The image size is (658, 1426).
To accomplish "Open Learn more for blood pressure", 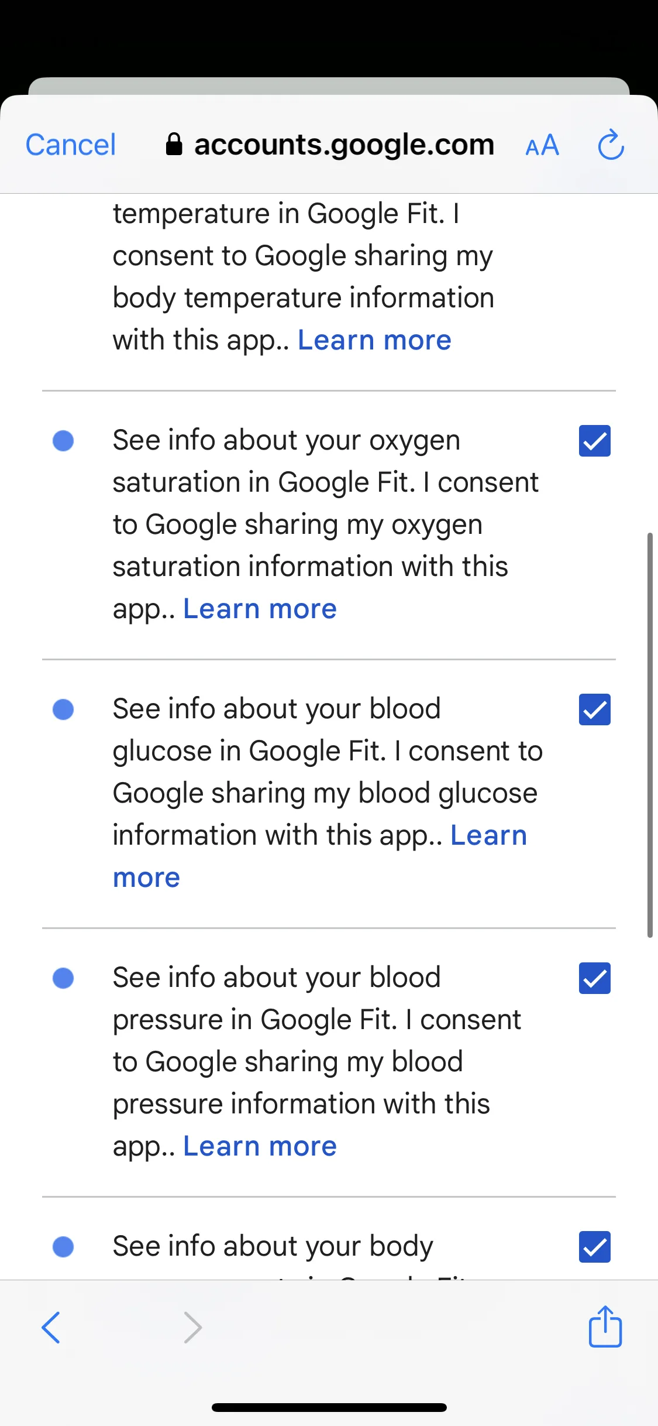I will [x=260, y=1146].
